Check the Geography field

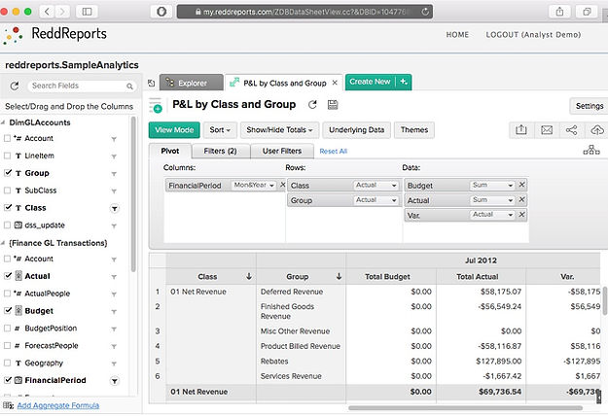coord(7,363)
